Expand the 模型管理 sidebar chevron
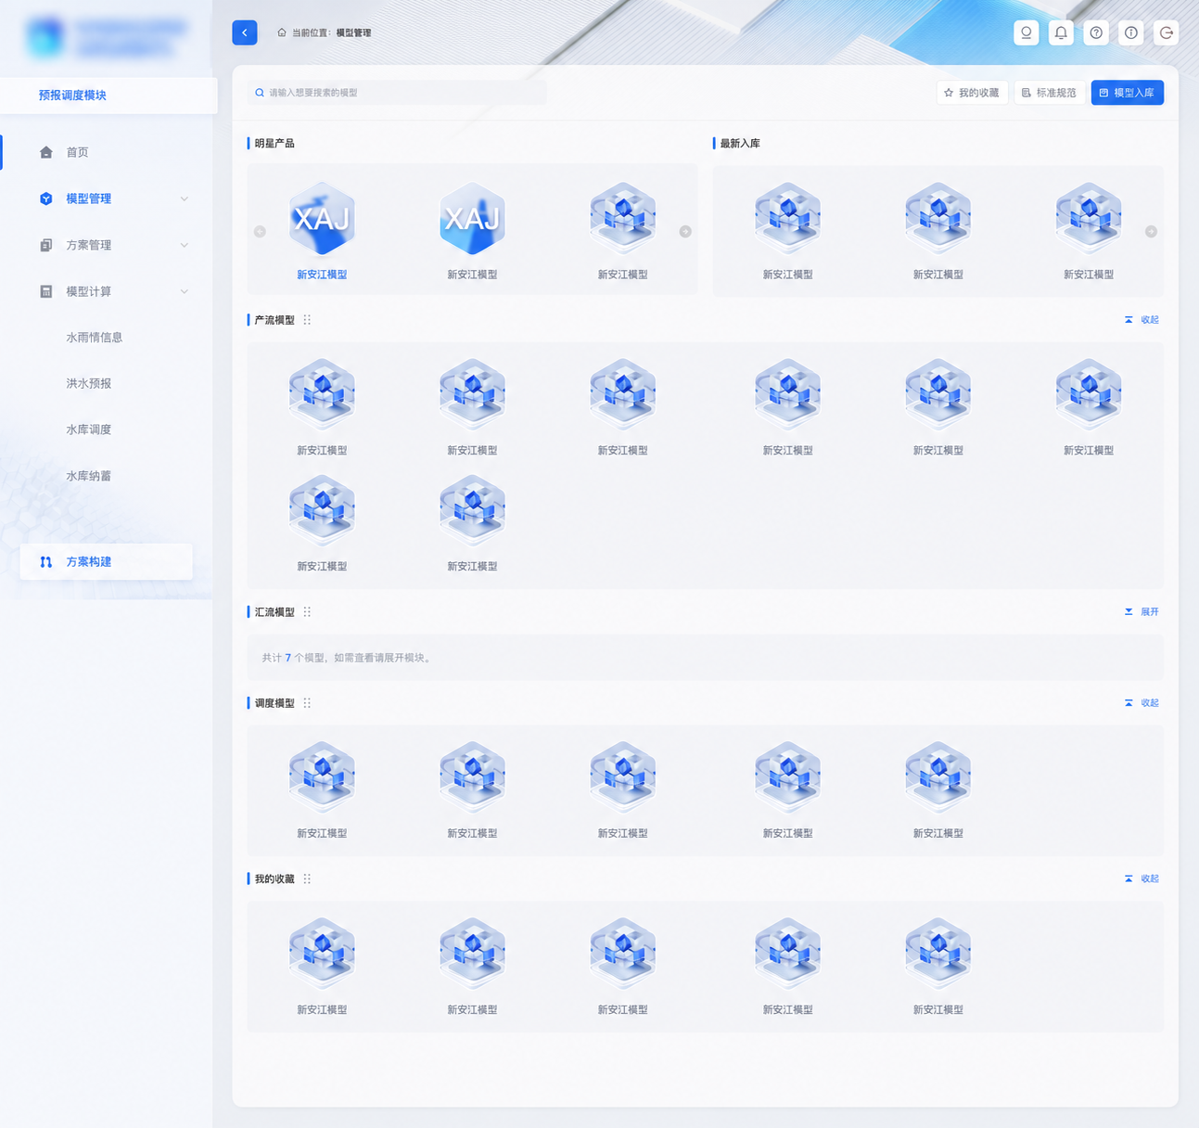 tap(185, 199)
